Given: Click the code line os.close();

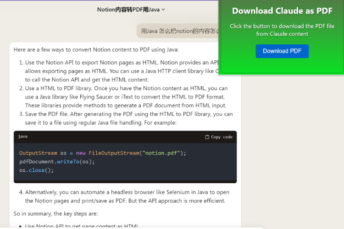Looking at the screenshot, I should coord(36,170).
